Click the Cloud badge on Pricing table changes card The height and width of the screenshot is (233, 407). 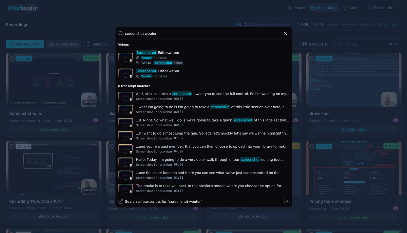tap(324, 146)
